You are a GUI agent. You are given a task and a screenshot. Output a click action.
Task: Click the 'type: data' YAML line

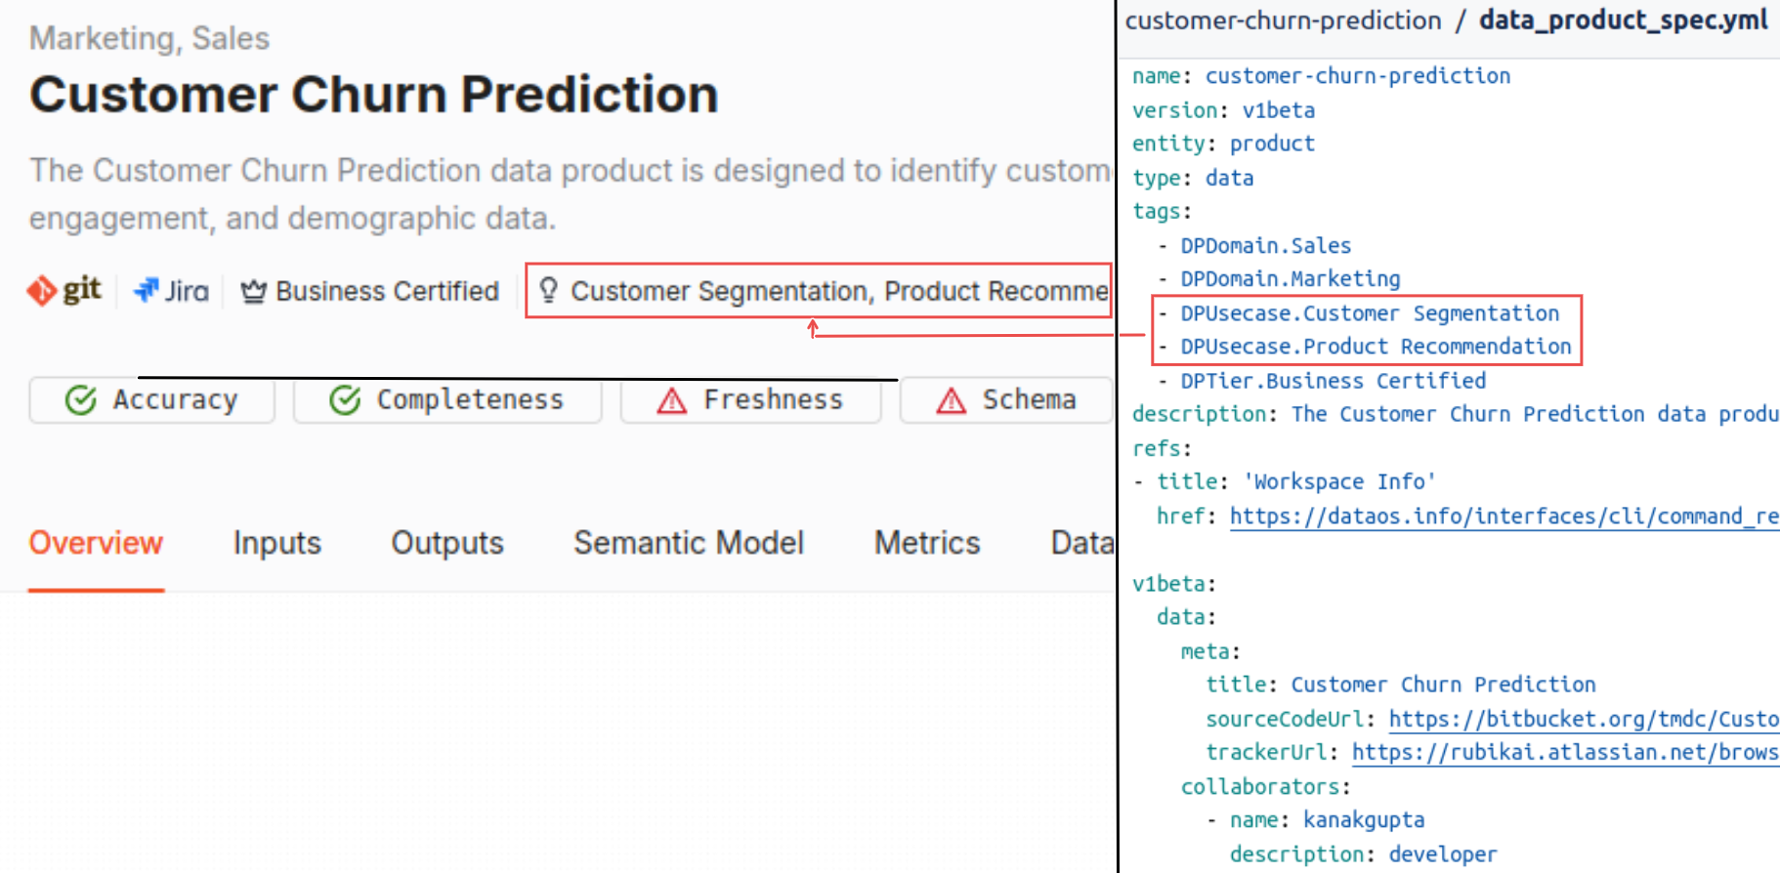pyautogui.click(x=1193, y=178)
